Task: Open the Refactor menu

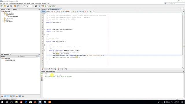Action: tap(21, 3)
